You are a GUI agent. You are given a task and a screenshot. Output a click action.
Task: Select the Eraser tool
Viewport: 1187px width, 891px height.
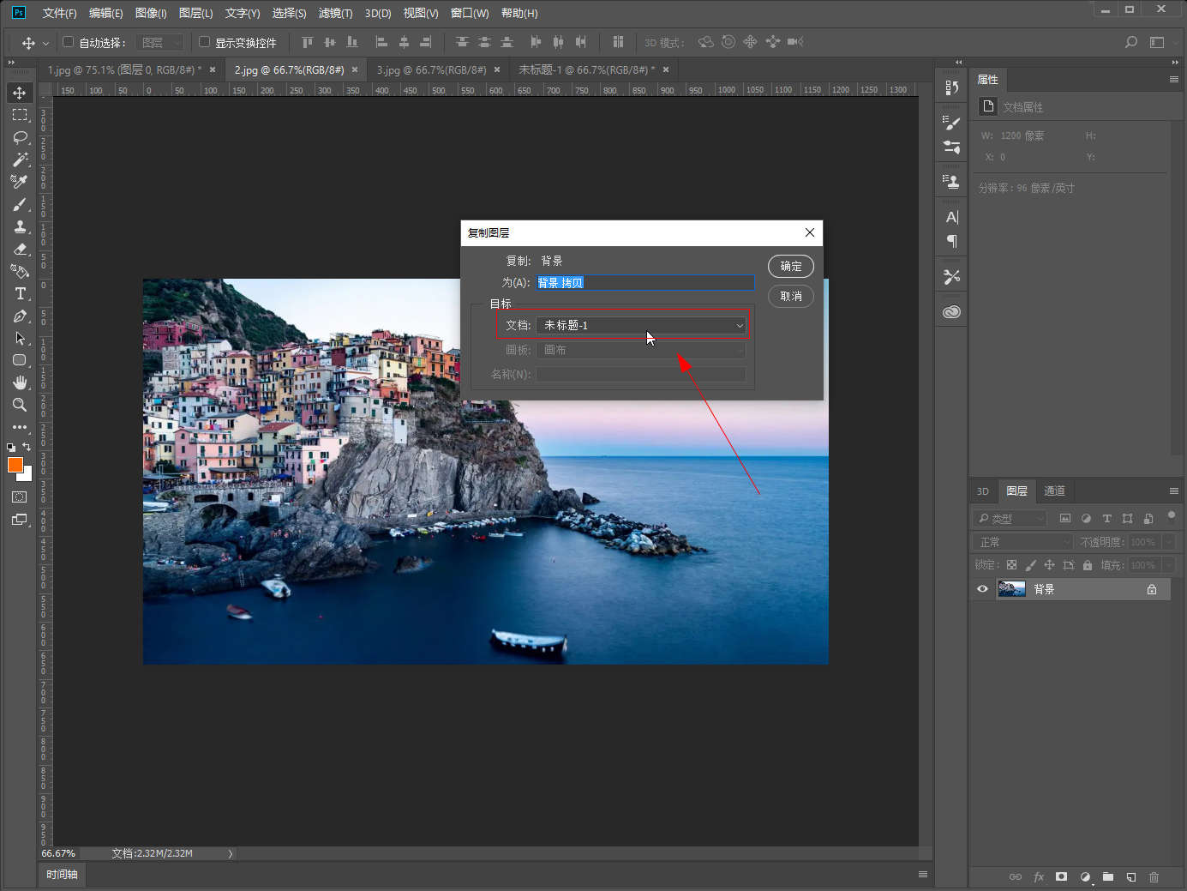click(20, 249)
